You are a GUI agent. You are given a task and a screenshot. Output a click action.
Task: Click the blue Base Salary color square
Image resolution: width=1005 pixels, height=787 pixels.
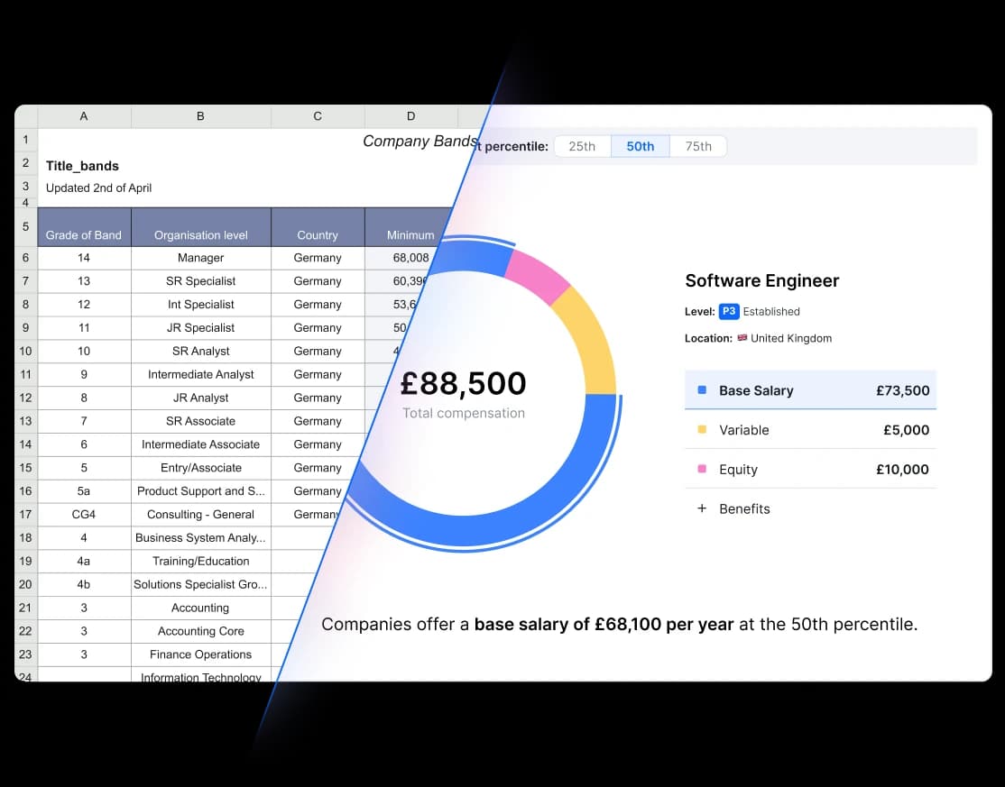tap(702, 390)
